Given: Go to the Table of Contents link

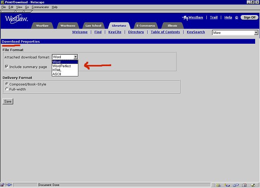Looking at the screenshot, I should [x=165, y=32].
